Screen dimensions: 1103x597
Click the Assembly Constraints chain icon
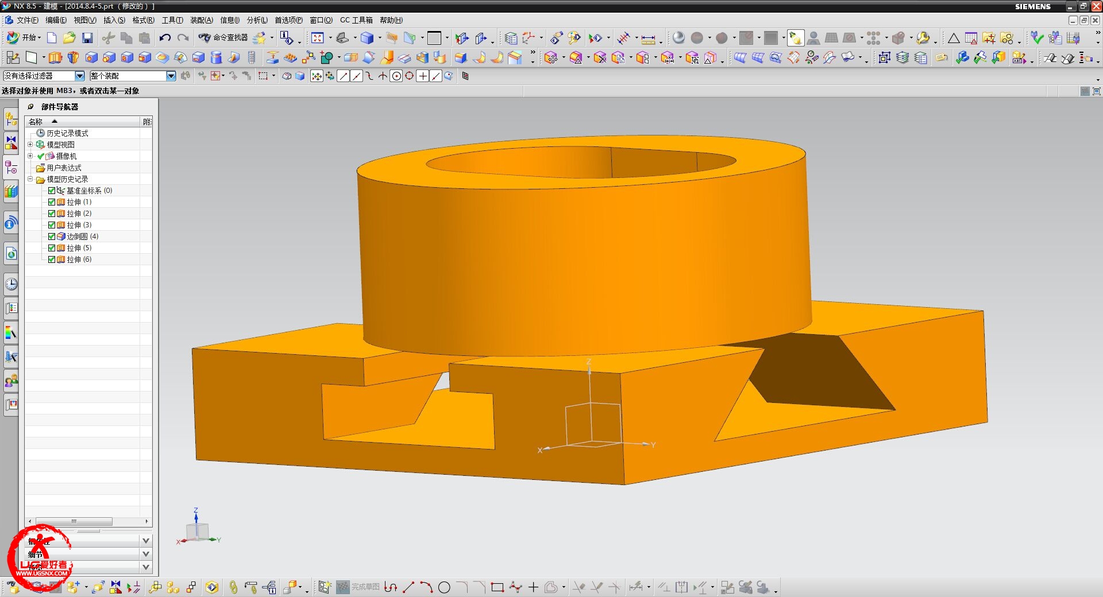[233, 587]
